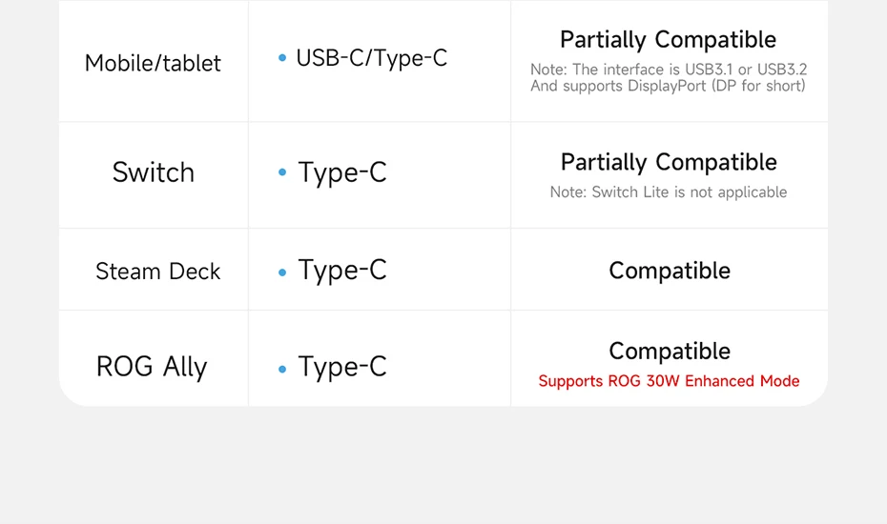This screenshot has height=524, width=887.
Task: Select the Mobile/tablet device label
Action: [153, 64]
